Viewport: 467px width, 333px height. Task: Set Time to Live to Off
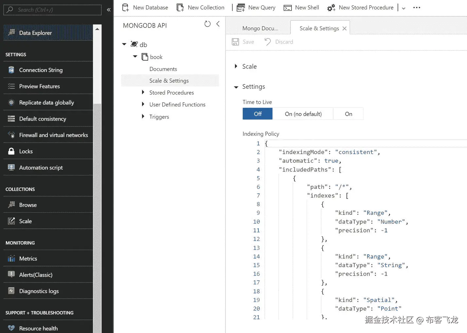257,114
